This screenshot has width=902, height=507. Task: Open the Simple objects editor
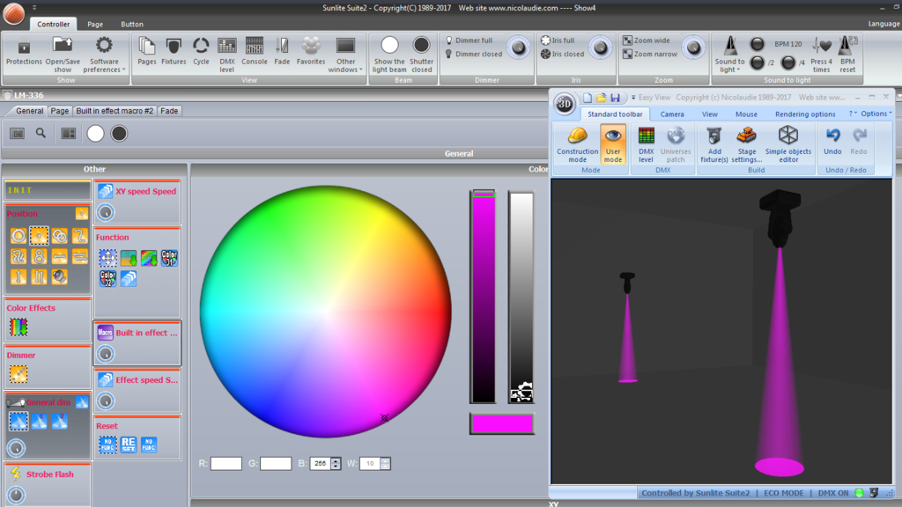(x=788, y=144)
